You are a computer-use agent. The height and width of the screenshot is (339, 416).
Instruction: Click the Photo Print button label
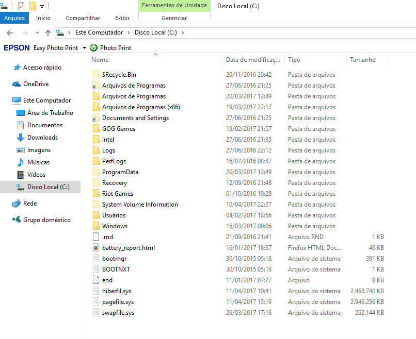coord(116,48)
